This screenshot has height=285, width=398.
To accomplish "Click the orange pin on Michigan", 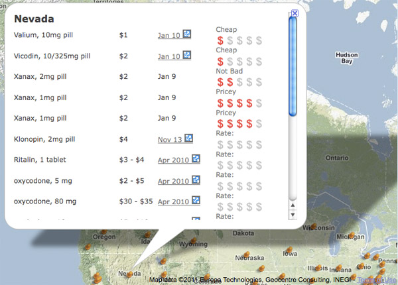I will 352,235.
